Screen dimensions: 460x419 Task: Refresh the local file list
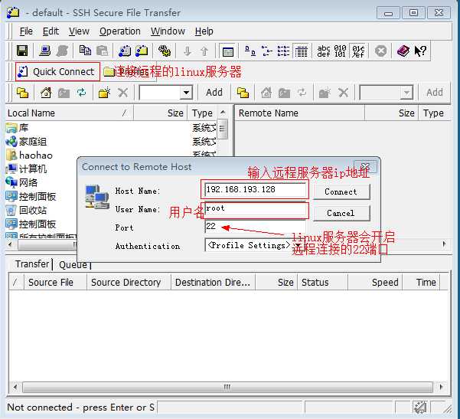[x=81, y=93]
